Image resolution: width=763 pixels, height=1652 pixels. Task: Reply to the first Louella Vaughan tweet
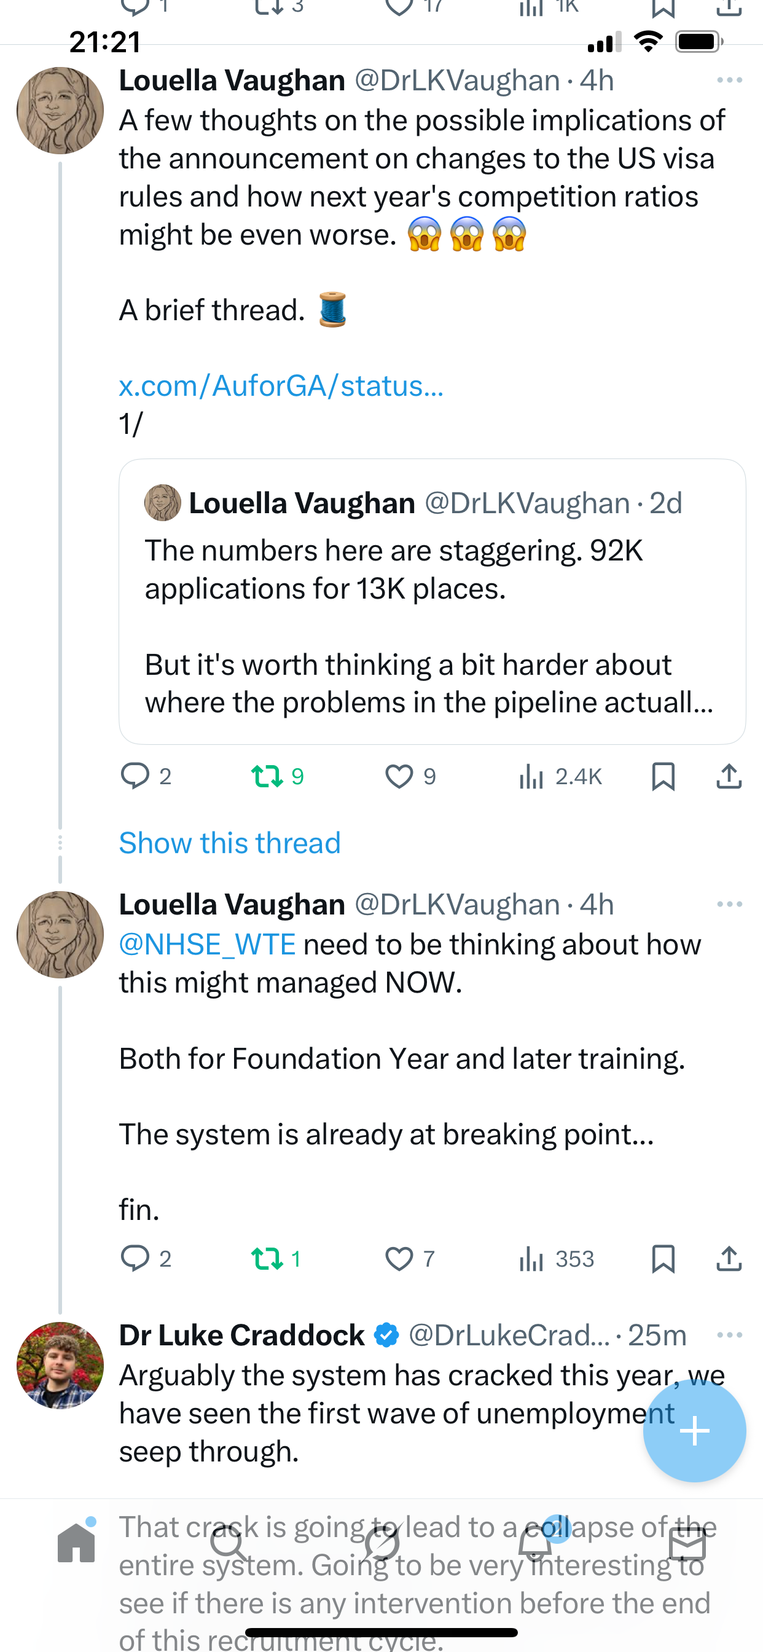(x=135, y=776)
